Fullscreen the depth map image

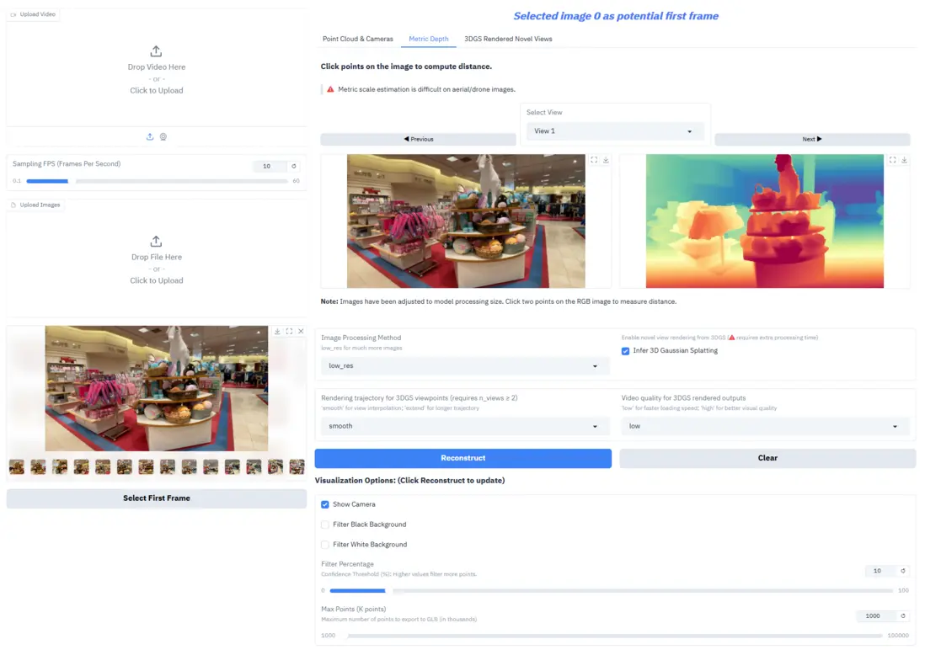[892, 160]
